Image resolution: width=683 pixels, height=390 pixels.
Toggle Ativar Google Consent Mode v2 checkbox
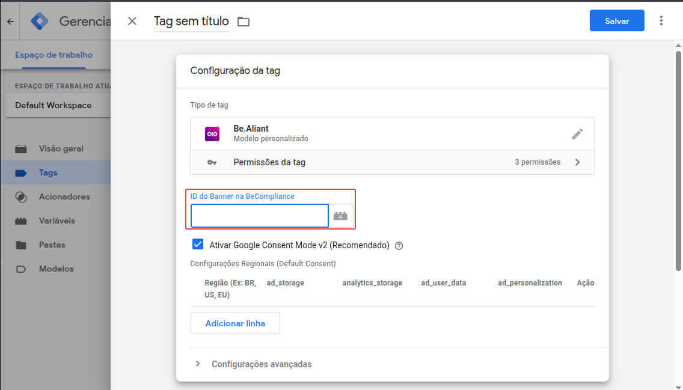tap(197, 245)
